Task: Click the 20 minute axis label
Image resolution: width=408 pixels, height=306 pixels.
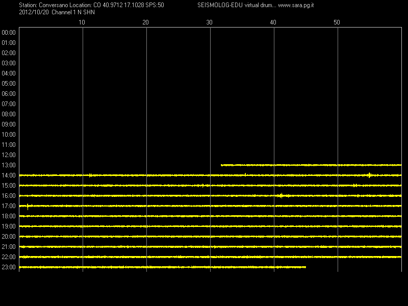Action: click(x=145, y=22)
